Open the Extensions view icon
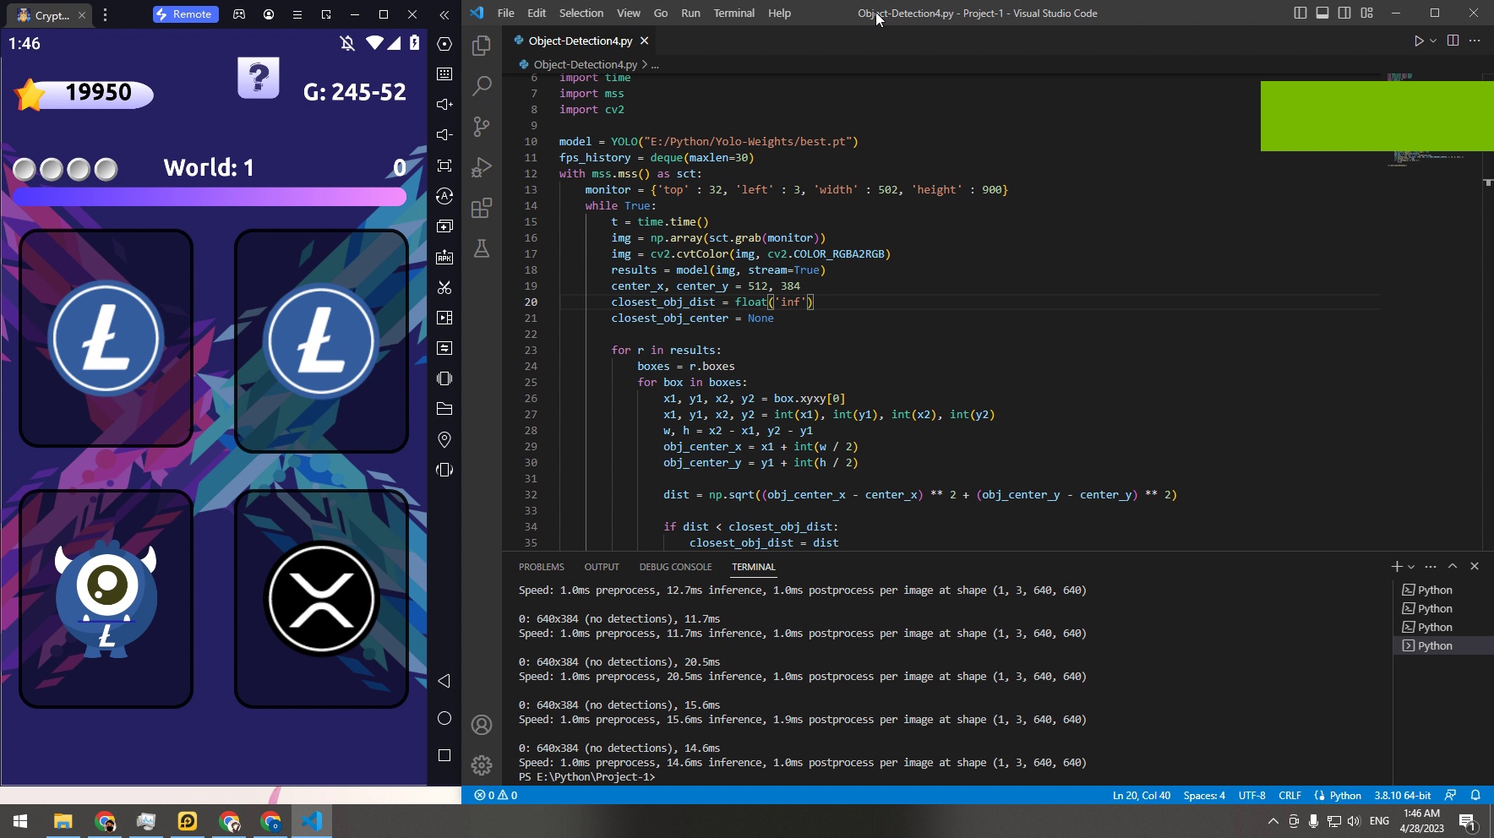The width and height of the screenshot is (1494, 838). (482, 208)
